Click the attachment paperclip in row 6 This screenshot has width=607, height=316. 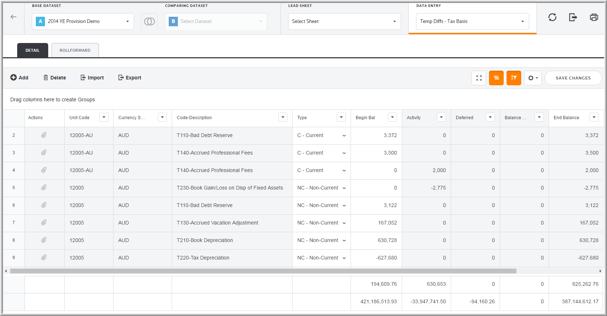click(44, 205)
